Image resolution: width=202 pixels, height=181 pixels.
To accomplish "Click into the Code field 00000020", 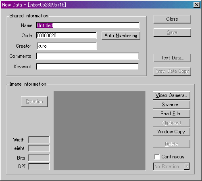I will 66,36.
